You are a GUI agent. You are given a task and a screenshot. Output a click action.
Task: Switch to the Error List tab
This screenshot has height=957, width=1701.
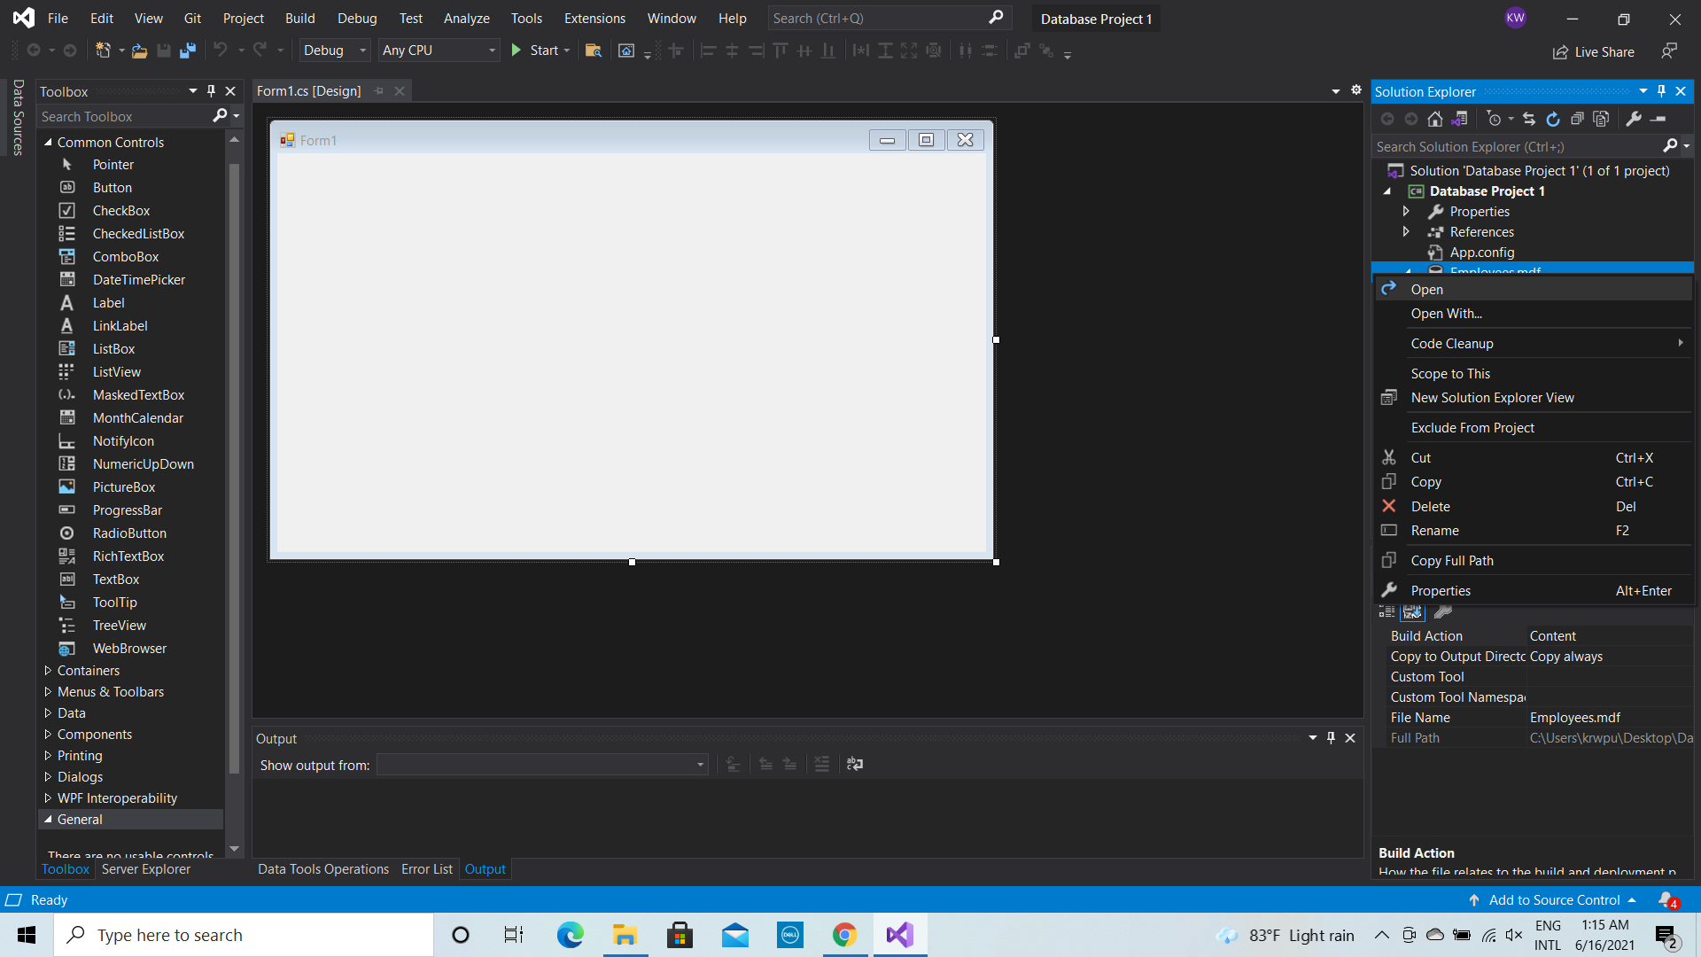point(426,869)
